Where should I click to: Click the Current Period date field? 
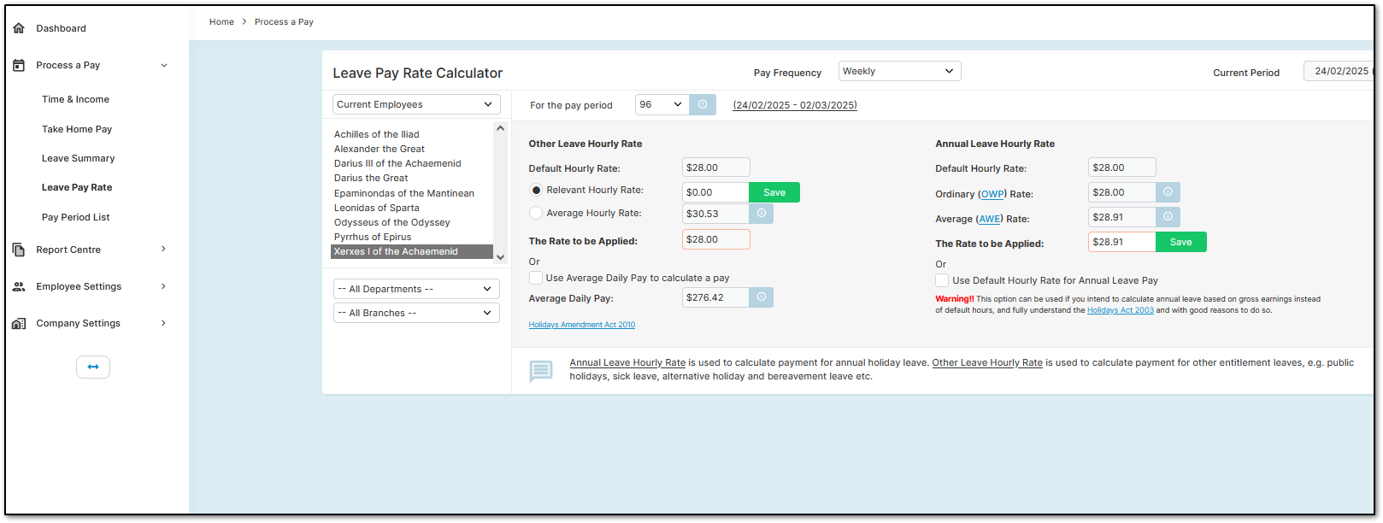coord(1339,71)
